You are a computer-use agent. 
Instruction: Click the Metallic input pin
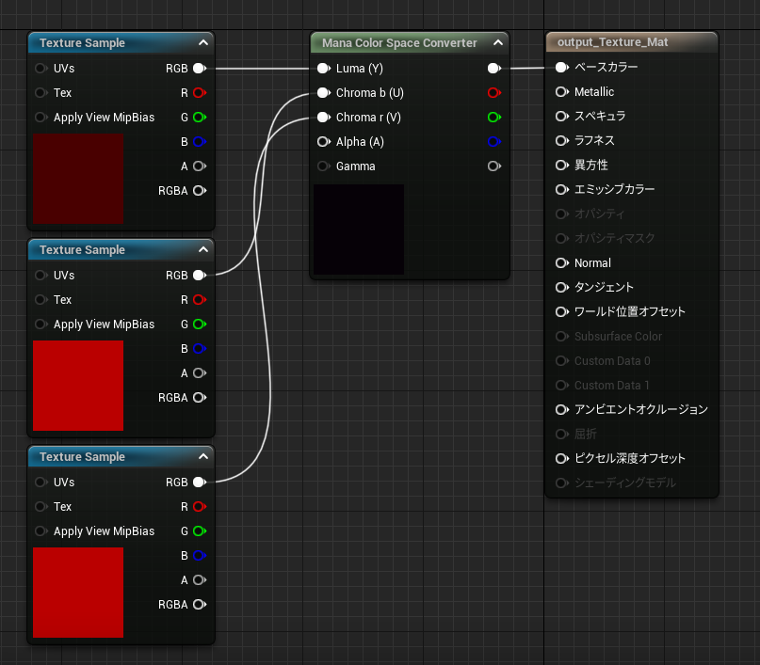click(x=562, y=91)
